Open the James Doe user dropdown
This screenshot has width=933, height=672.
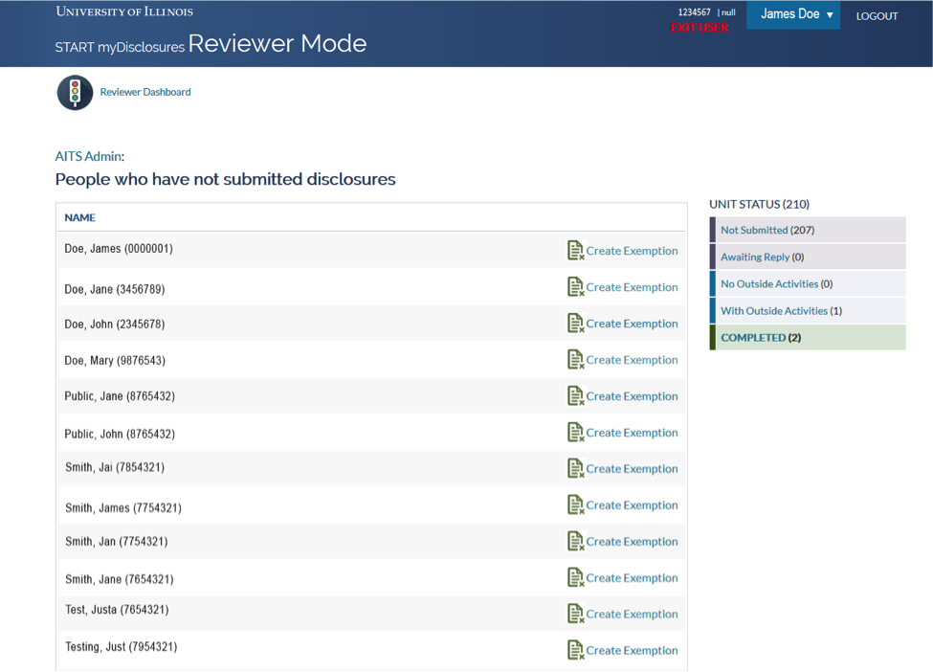793,15
